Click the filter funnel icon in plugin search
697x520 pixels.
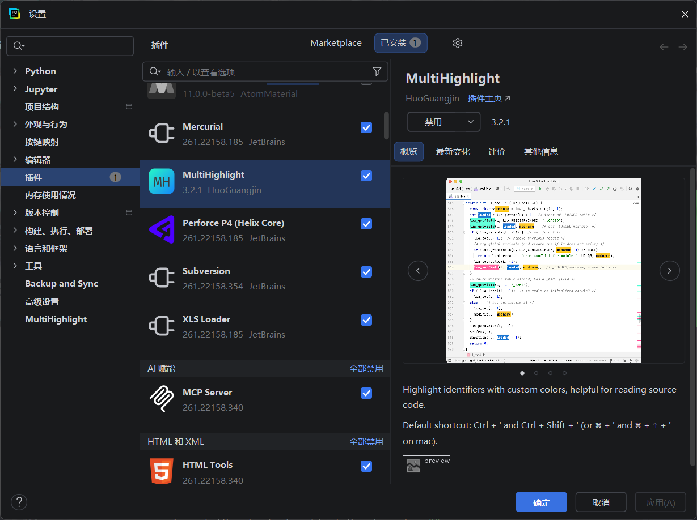pos(377,71)
